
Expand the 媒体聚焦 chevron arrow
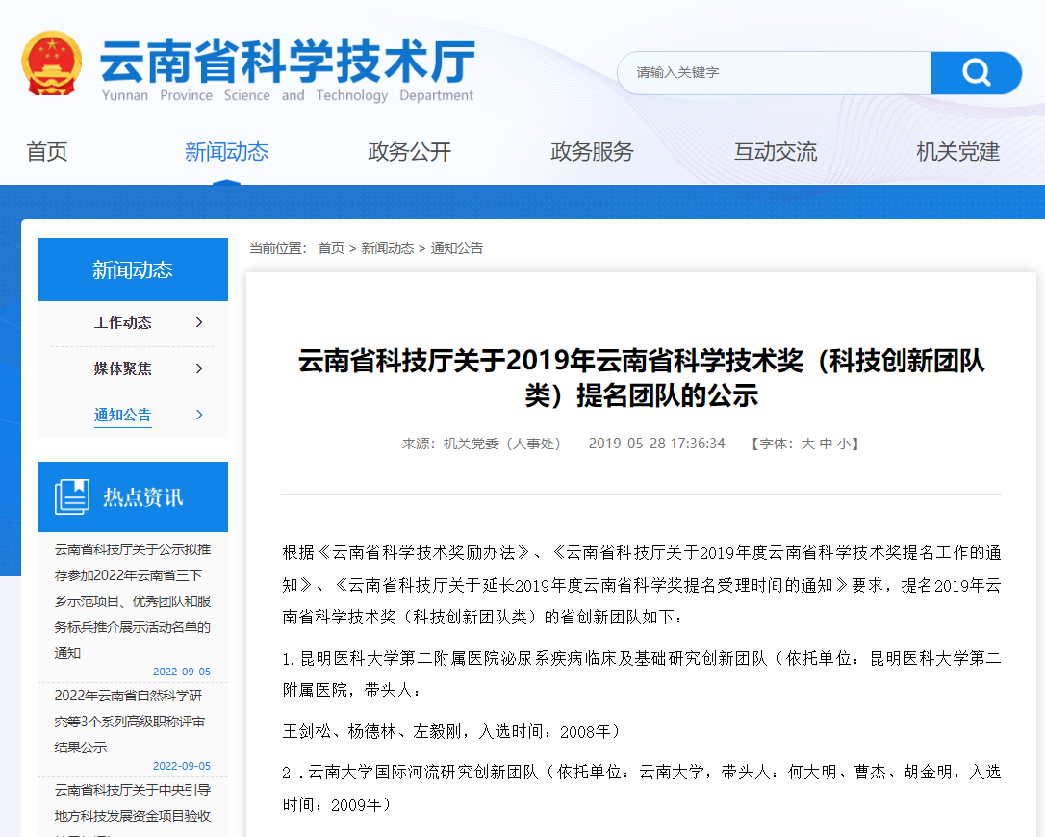198,368
